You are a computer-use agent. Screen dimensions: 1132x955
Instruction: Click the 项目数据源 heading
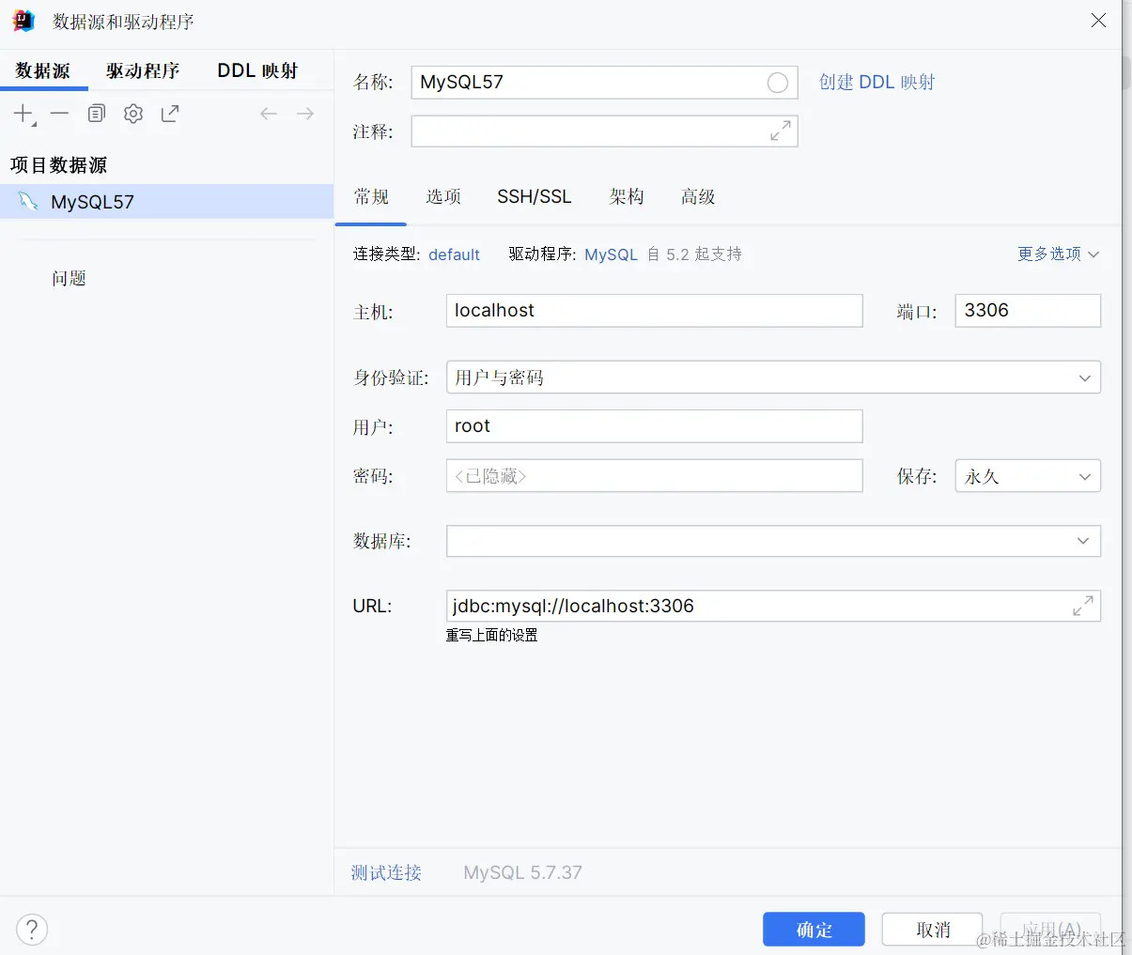click(58, 165)
